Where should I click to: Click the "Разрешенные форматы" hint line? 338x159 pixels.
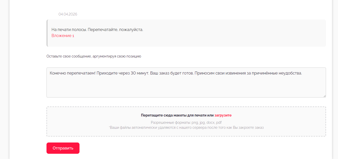click(x=186, y=122)
